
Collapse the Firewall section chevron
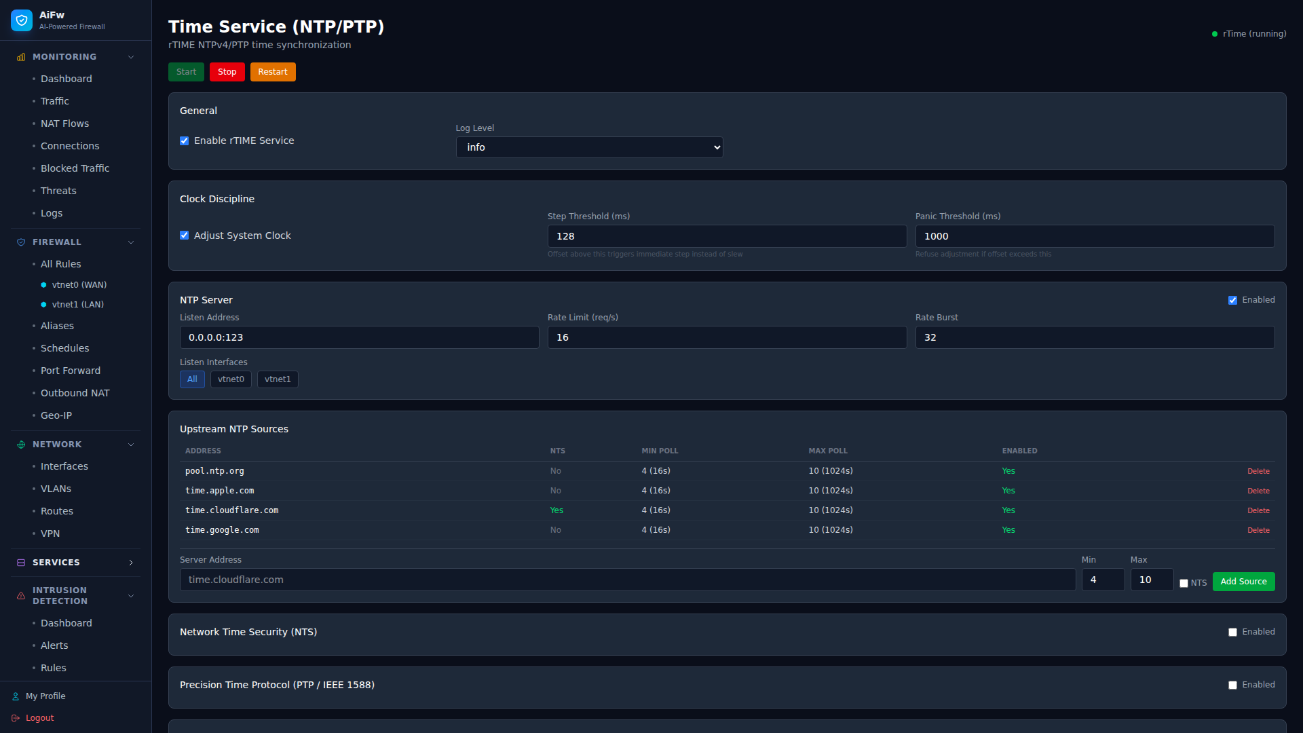(131, 242)
